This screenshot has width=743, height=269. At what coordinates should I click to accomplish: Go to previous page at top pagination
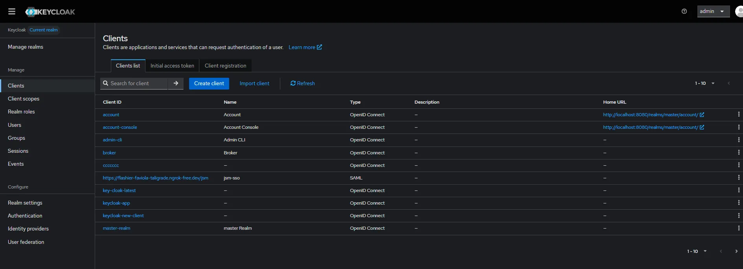coord(728,83)
